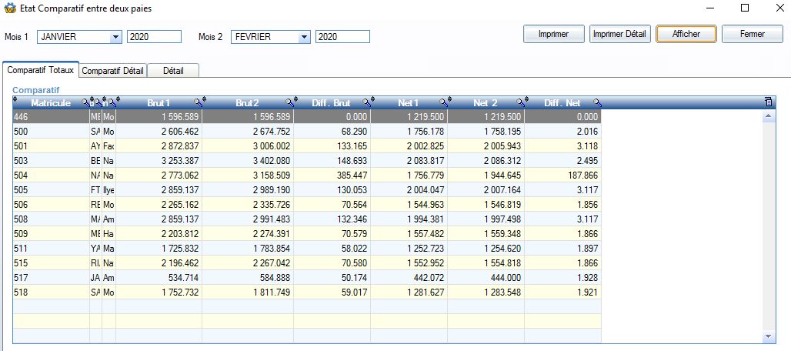Click the app icon in the title bar
791x351 pixels.
pos(9,8)
